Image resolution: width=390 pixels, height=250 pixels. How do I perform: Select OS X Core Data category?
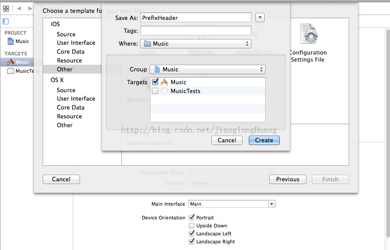[x=71, y=108]
